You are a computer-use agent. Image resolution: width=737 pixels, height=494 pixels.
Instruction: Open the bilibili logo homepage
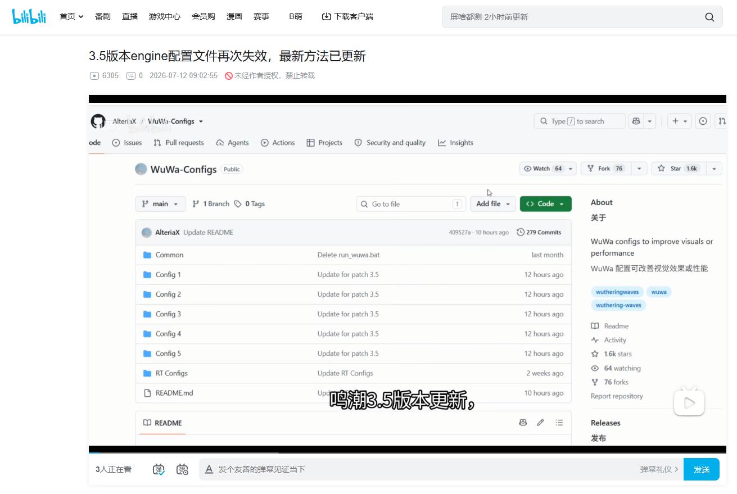pyautogui.click(x=29, y=16)
